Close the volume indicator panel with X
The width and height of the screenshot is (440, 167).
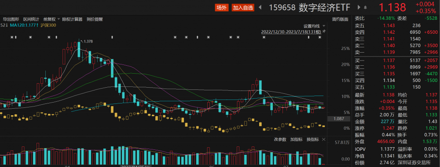pos(323,139)
